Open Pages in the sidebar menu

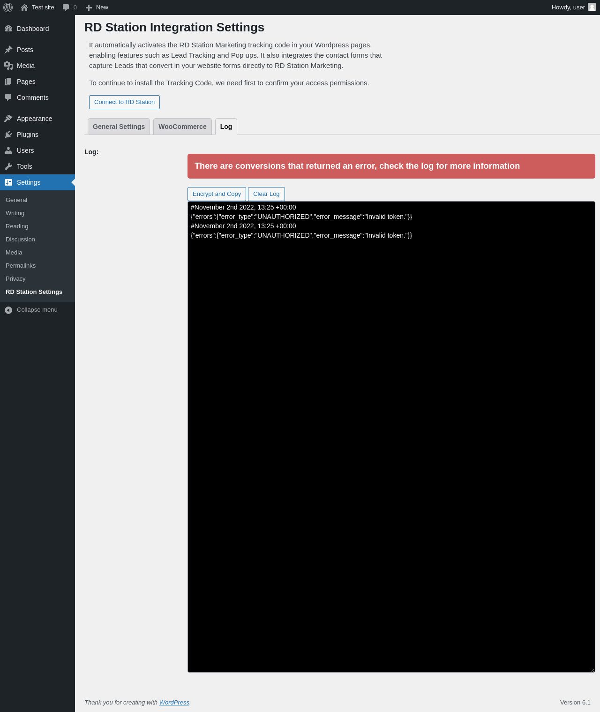(37, 82)
